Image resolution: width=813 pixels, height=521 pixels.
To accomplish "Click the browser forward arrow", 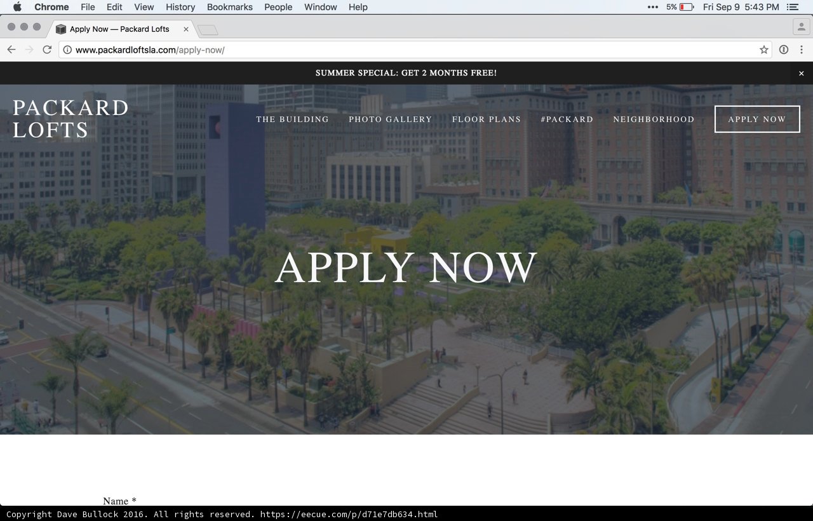I will (29, 50).
